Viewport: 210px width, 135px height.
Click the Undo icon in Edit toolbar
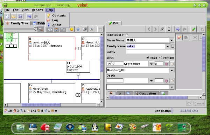tap(177, 29)
